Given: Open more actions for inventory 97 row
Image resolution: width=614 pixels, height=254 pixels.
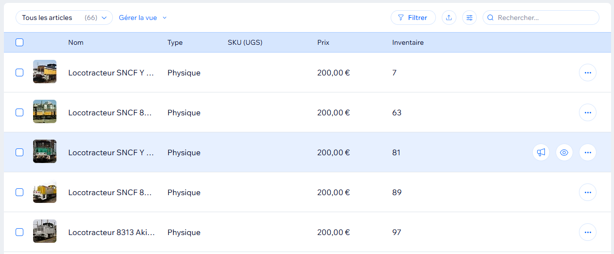Looking at the screenshot, I should click(x=588, y=232).
